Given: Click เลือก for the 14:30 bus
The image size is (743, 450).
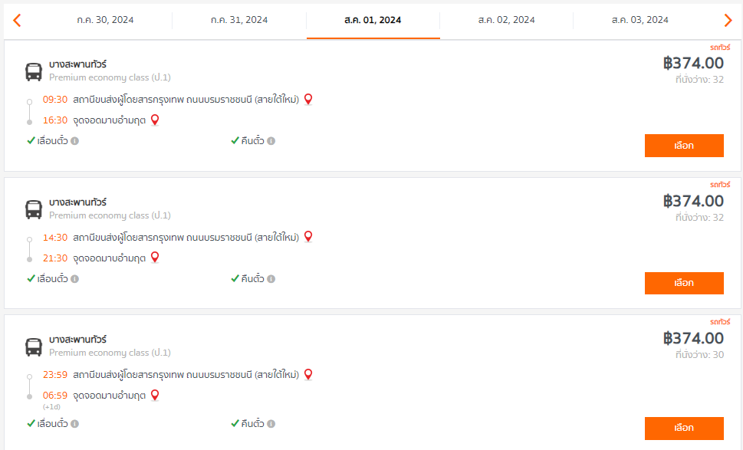Looking at the screenshot, I should (684, 283).
